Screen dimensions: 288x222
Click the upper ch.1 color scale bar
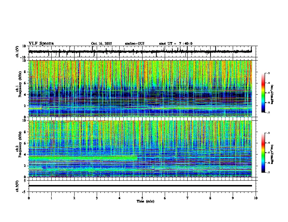(263, 93)
